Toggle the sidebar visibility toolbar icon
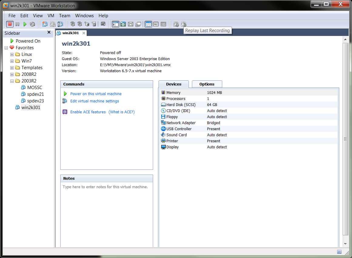 (116, 24)
